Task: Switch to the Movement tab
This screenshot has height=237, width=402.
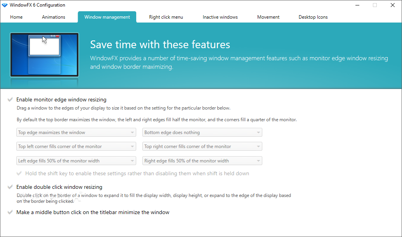Action: coord(269,17)
